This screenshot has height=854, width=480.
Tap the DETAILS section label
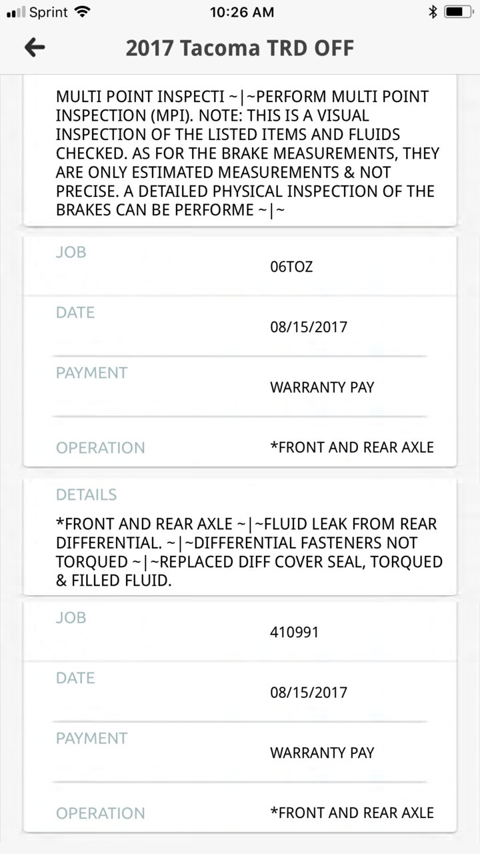[x=87, y=494]
